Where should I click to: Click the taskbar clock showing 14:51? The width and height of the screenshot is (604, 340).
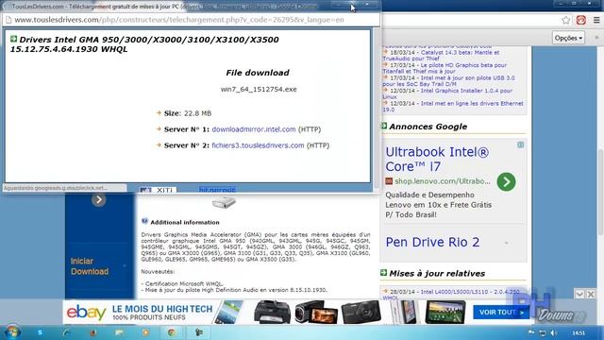[579, 332]
